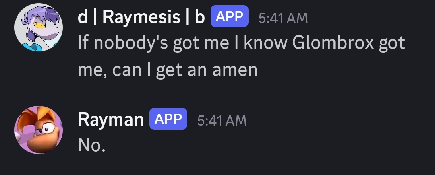435x175 pixels.
Task: Click the 5:41 AM timestamp on Raymesis's message
Action: [x=283, y=18]
